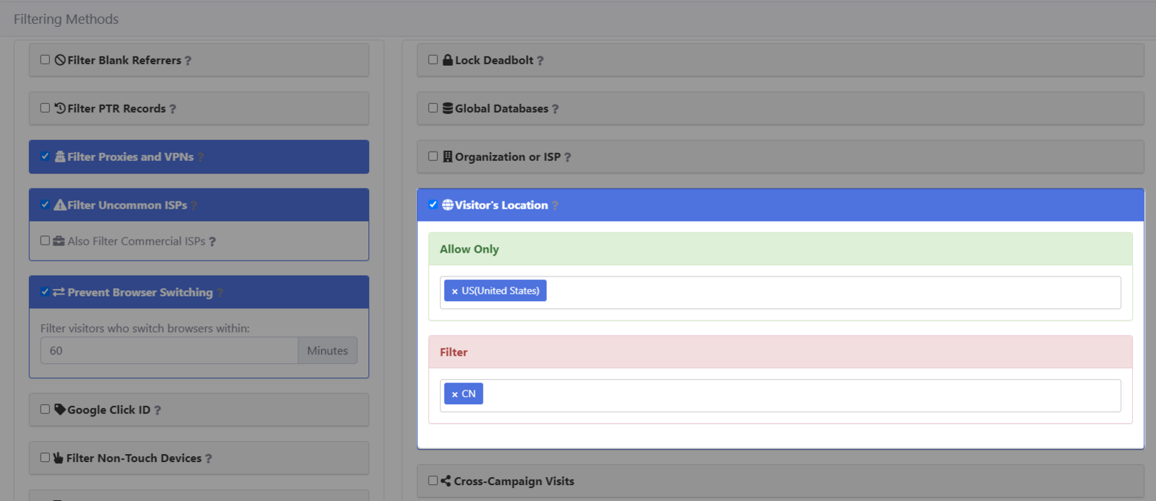Open help for Visitor's Location
1156x501 pixels.
click(x=555, y=206)
